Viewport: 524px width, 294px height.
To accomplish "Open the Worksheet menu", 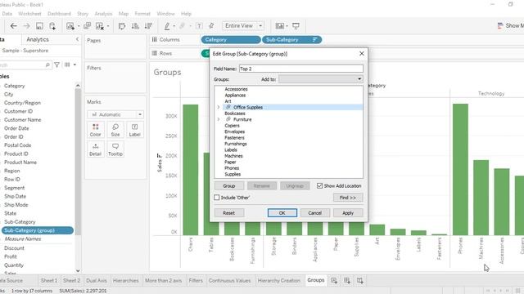I will [x=29, y=14].
